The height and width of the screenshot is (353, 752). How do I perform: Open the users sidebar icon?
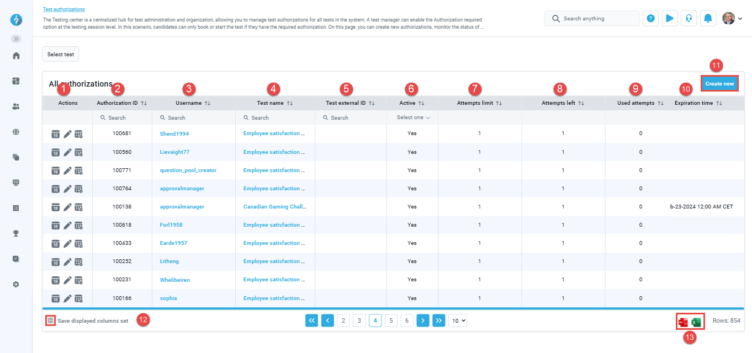click(16, 106)
